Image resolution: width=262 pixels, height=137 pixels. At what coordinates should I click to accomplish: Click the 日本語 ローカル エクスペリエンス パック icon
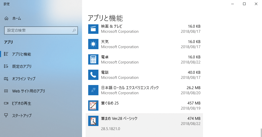pos(93,90)
